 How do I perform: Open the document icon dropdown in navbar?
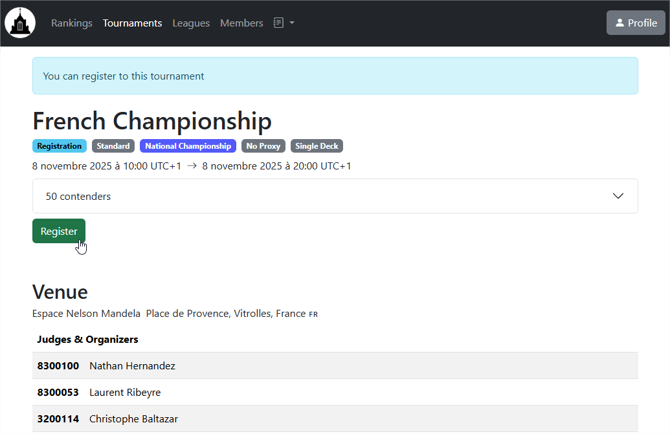[x=284, y=23]
